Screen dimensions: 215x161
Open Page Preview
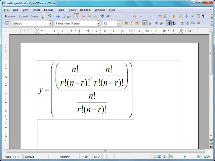(x=95, y=16)
